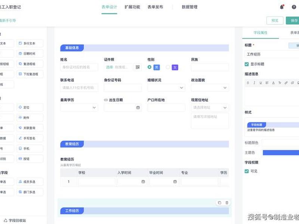Open calendar icon in 出生日期 field
Viewport: 299px width, 224px height.
coord(138,108)
